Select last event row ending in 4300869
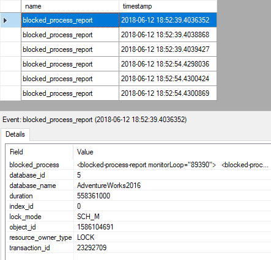The height and width of the screenshot is (260, 271). tap(119, 93)
